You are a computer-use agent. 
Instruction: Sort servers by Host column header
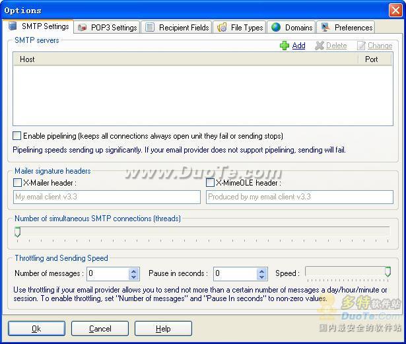tap(186, 59)
